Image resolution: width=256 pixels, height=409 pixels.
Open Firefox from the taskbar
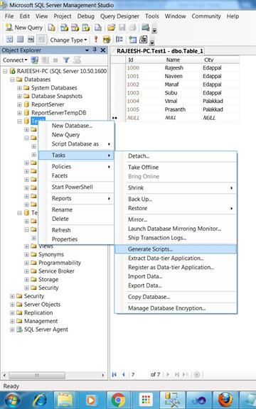pyautogui.click(x=225, y=400)
